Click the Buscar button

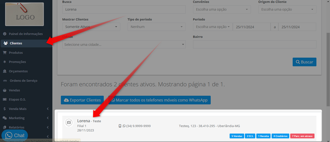pyautogui.click(x=304, y=62)
